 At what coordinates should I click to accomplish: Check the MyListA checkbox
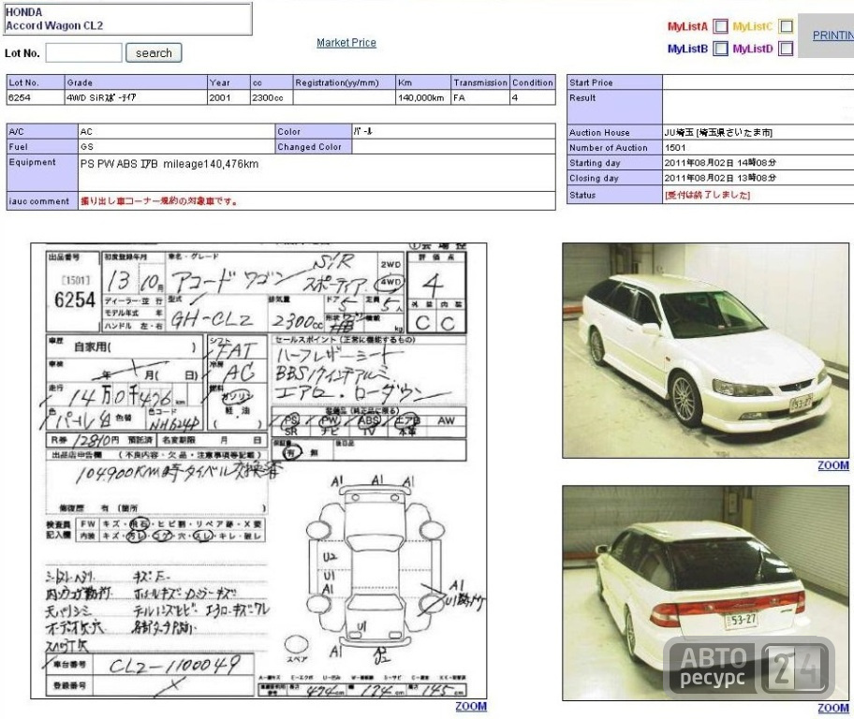click(x=721, y=26)
